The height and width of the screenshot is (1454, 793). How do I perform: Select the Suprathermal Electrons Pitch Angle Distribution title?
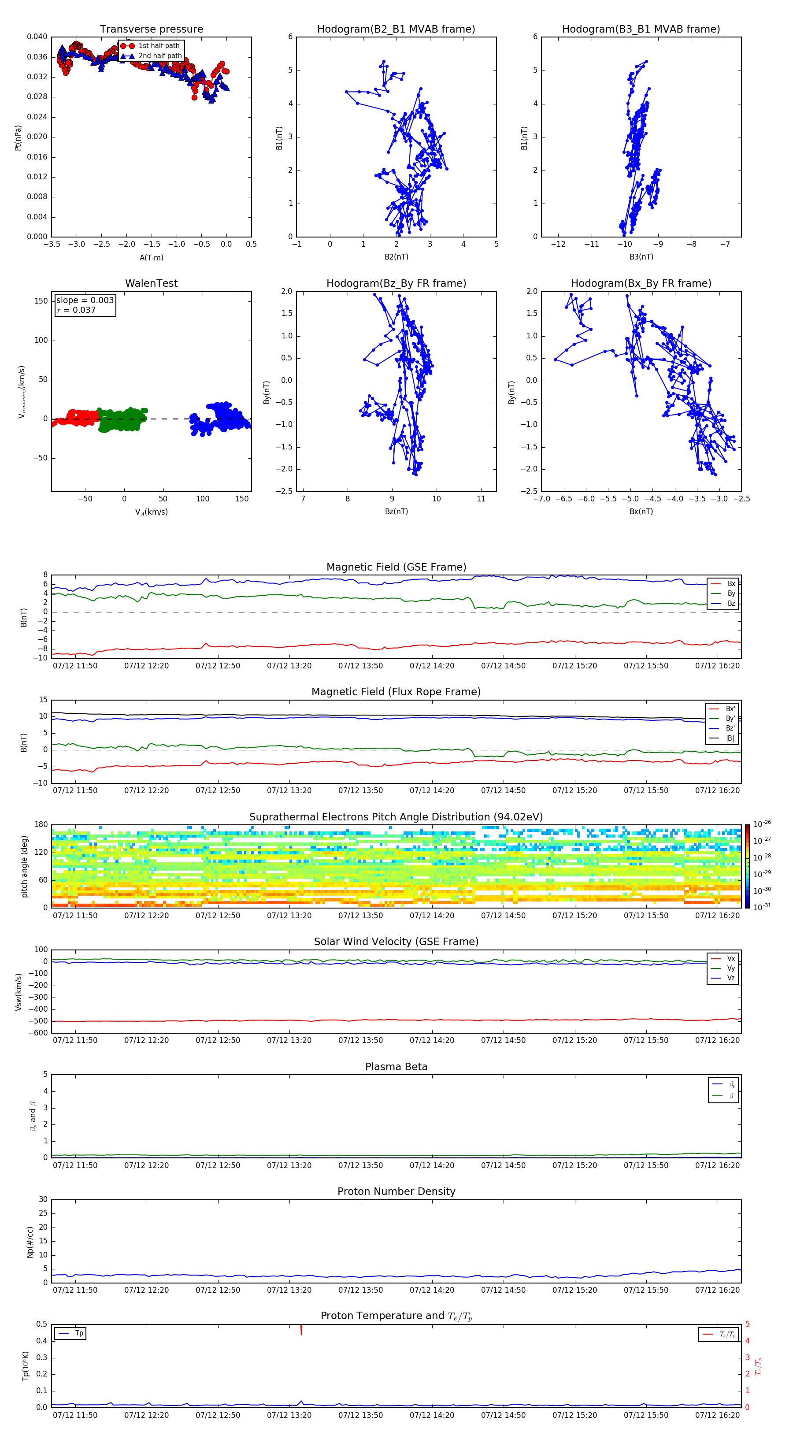click(396, 817)
